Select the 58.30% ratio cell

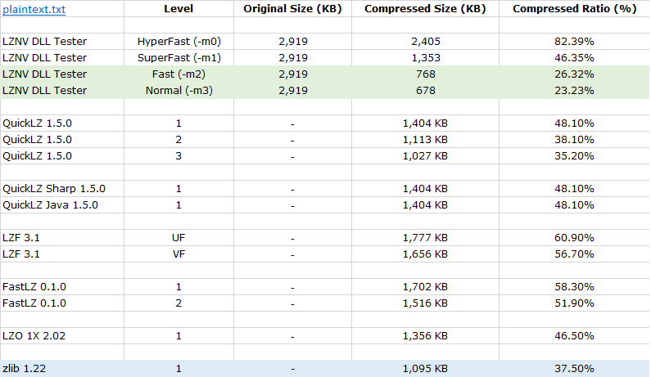point(575,286)
